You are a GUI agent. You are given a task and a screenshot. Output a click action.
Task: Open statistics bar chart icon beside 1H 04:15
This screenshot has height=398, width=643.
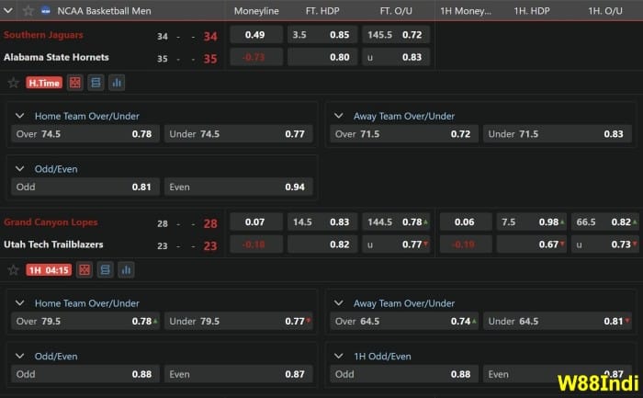pyautogui.click(x=125, y=270)
